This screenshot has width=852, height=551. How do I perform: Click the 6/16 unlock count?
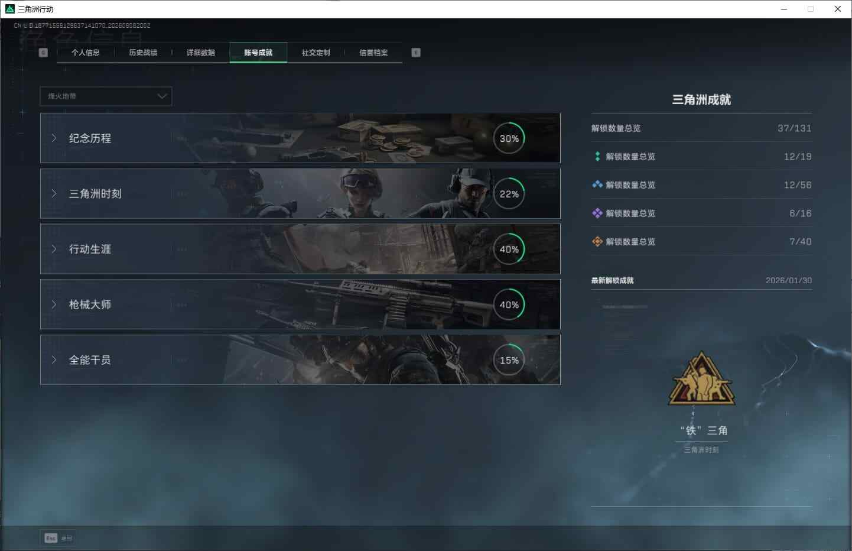tap(800, 213)
